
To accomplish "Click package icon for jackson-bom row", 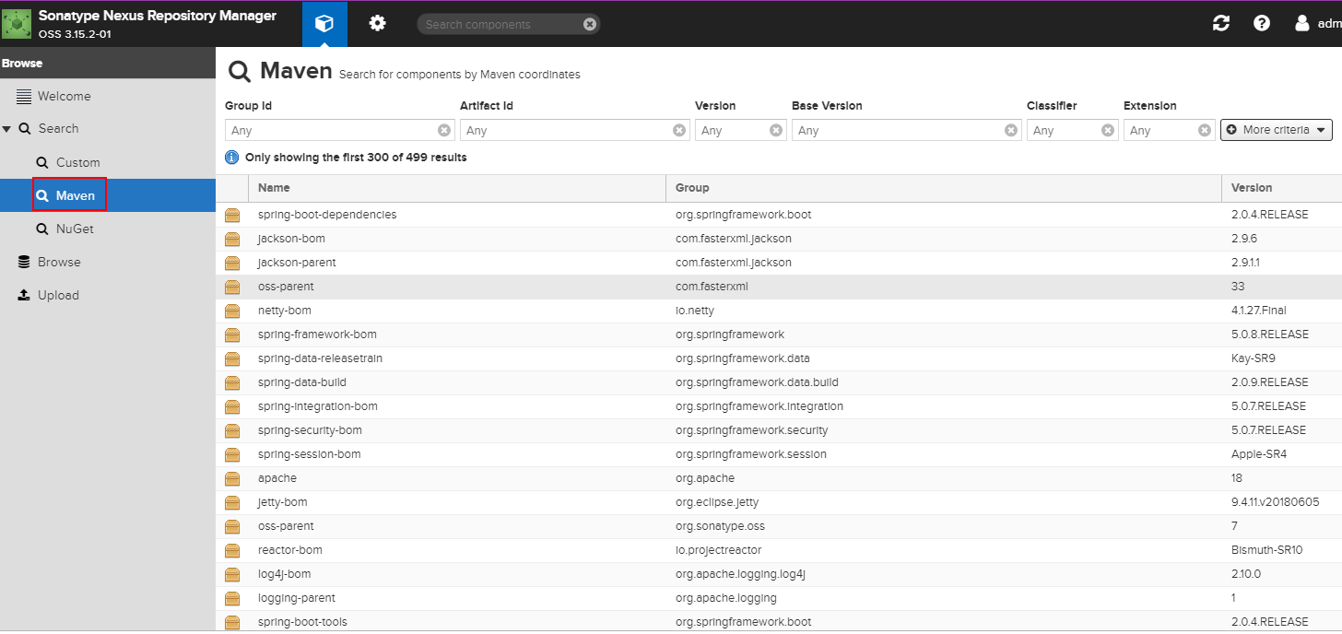I will coord(232,239).
